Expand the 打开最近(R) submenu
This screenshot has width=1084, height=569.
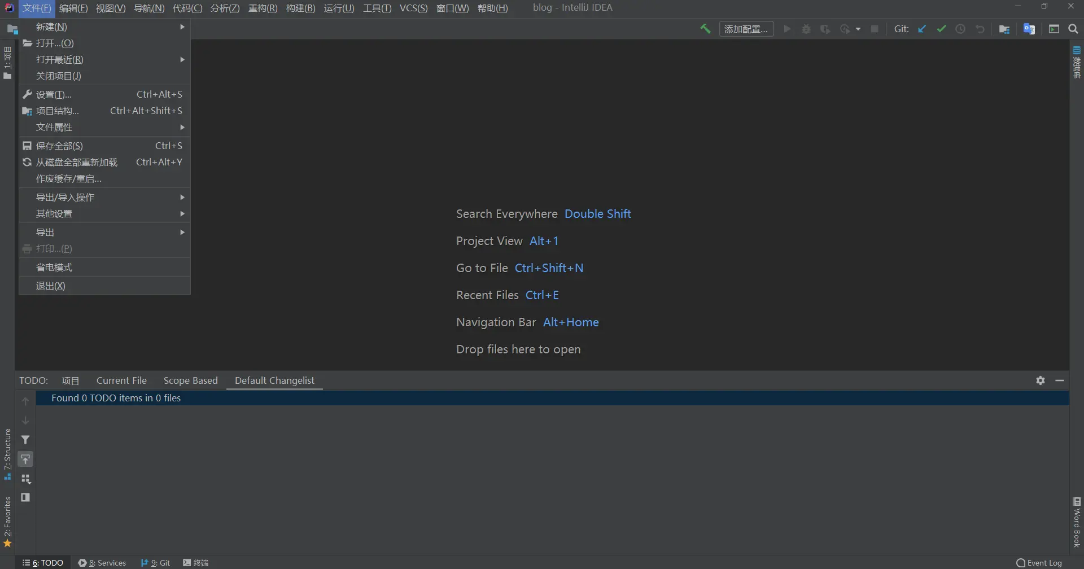click(x=104, y=59)
